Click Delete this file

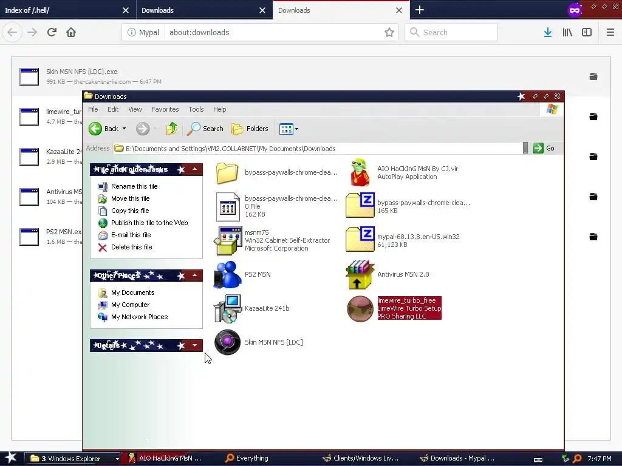click(131, 248)
